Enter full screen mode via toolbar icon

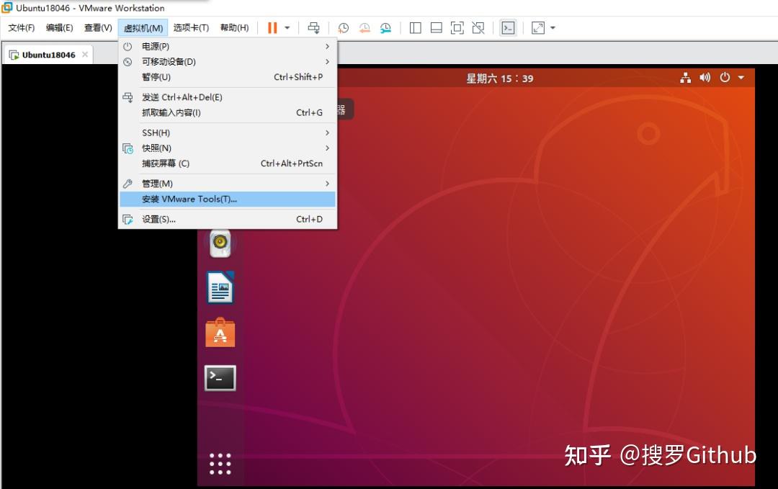pos(457,28)
